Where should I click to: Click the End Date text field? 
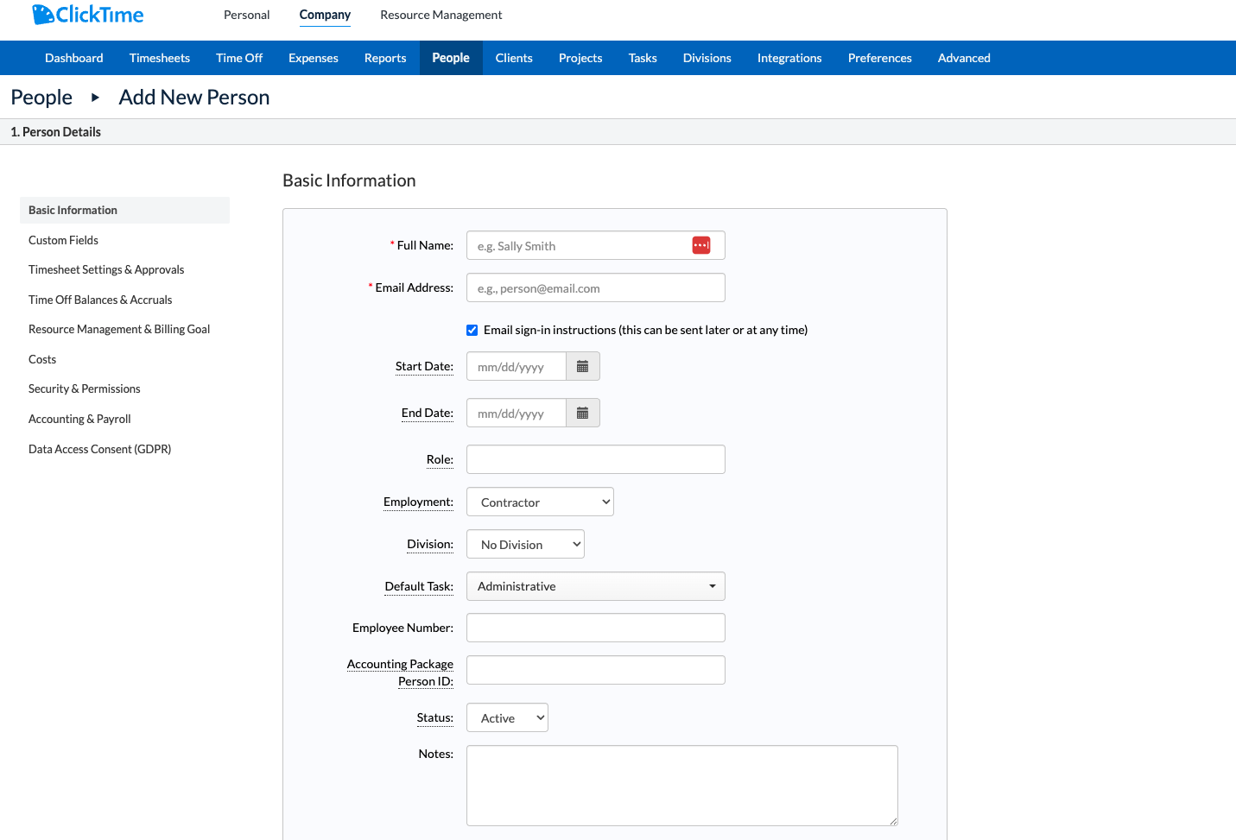517,413
